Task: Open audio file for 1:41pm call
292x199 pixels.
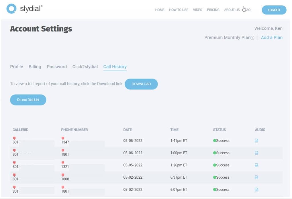Action: click(x=256, y=141)
